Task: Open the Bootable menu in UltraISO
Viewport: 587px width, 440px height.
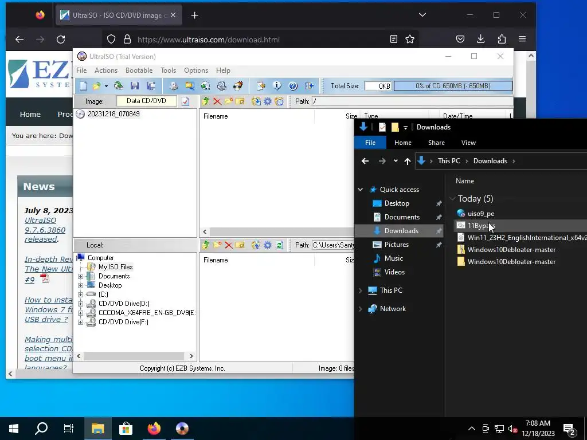Action: click(139, 70)
